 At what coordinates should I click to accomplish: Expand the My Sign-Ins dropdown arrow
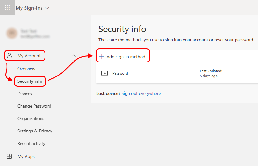tap(47, 8)
